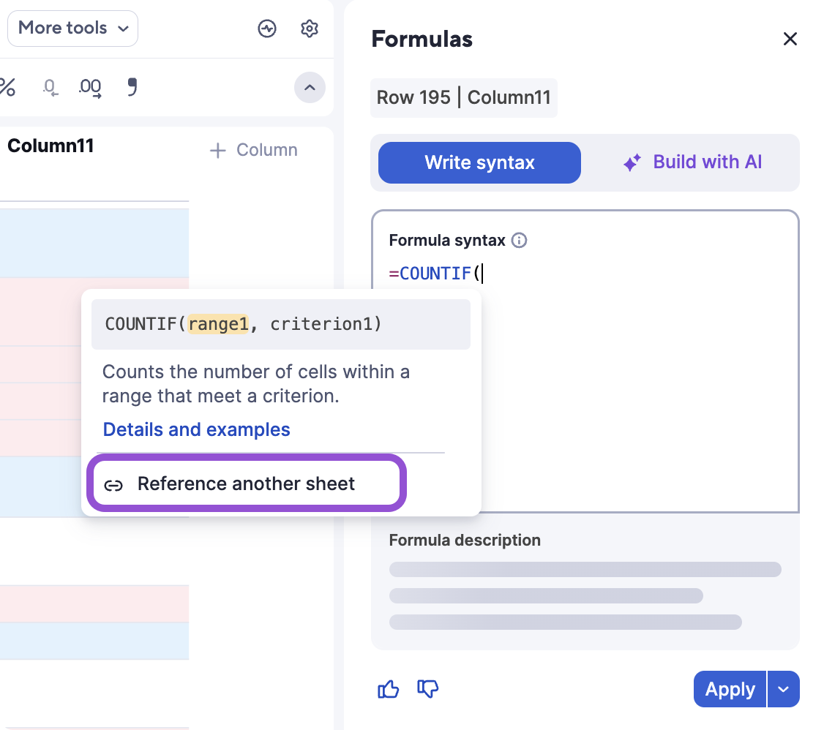Viewport: 824px width, 730px height.
Task: Open the settings gear icon
Action: point(310,29)
